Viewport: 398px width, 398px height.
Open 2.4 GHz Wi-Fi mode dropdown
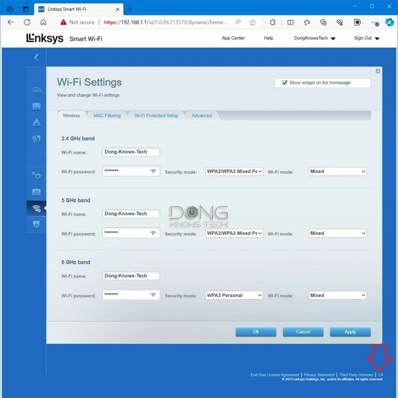(338, 171)
